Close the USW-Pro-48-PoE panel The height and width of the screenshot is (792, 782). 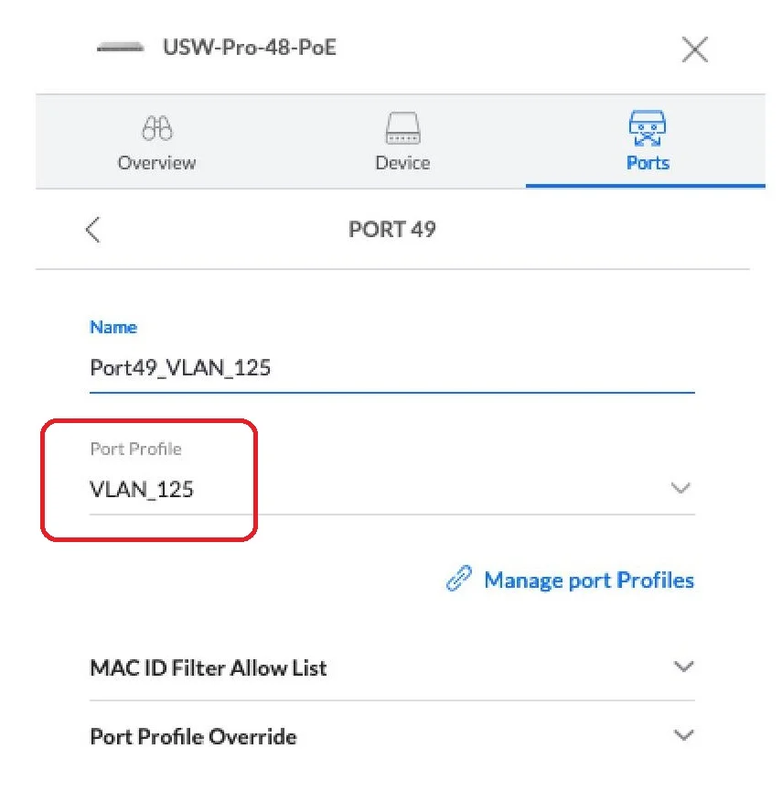point(695,49)
